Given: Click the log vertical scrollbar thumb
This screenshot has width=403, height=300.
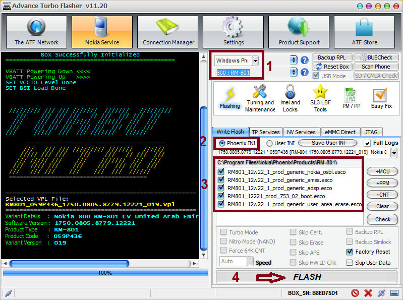Looking at the screenshot, I should click(204, 178).
